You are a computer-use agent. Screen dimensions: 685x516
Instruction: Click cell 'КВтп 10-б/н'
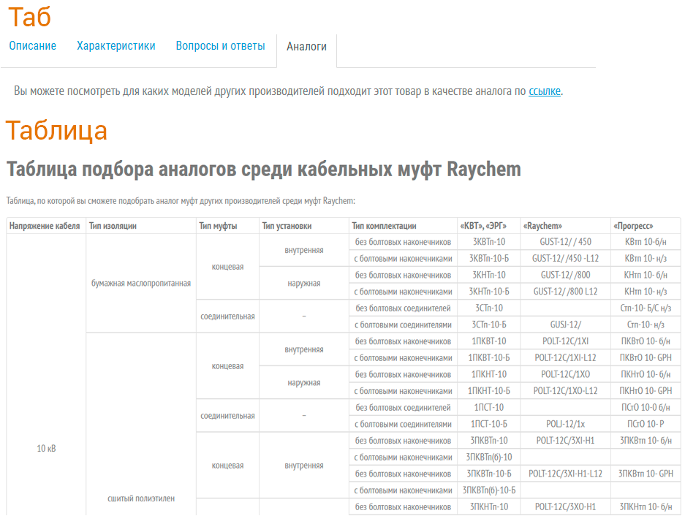click(646, 242)
